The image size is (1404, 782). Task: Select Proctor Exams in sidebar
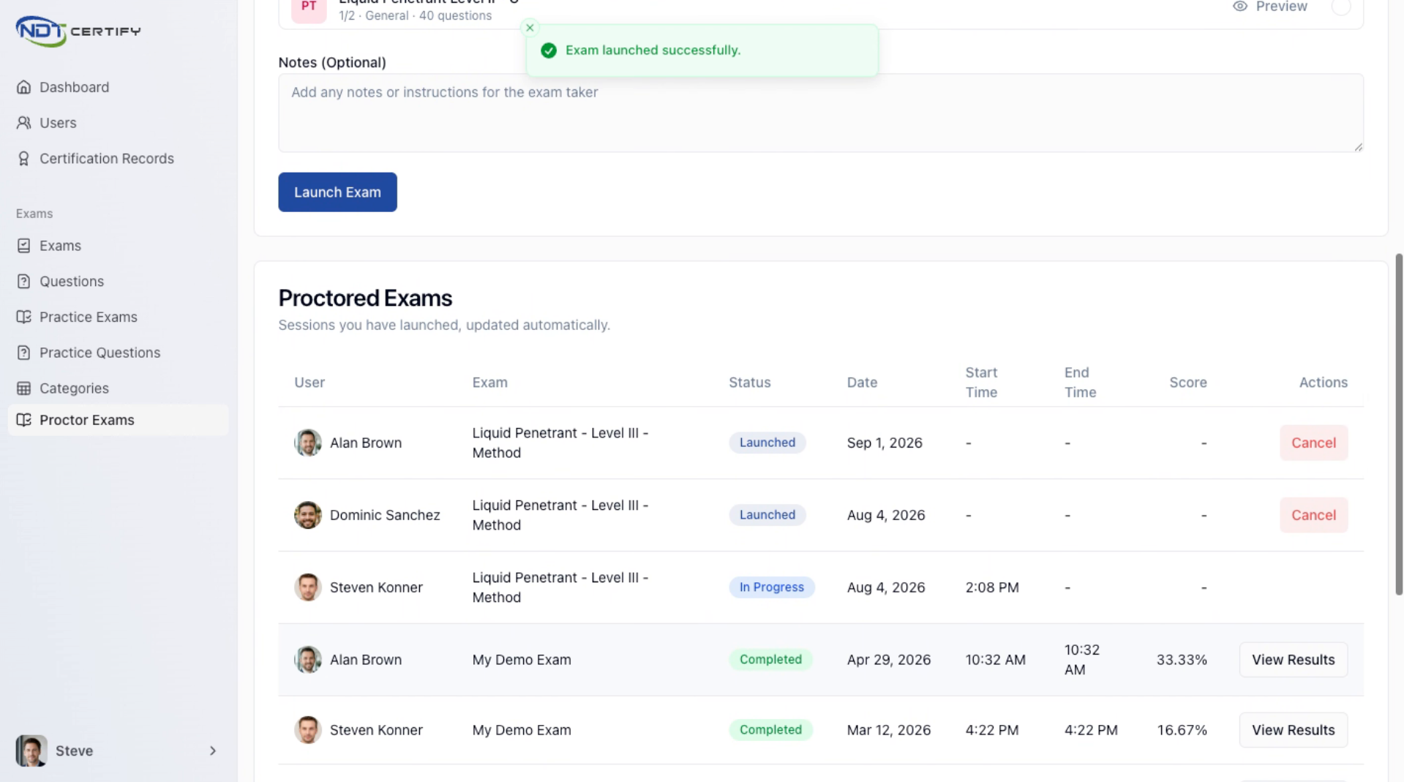(x=119, y=420)
